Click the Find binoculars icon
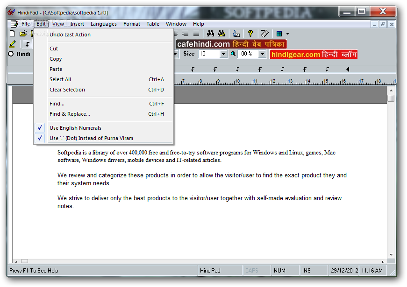 click(x=210, y=34)
